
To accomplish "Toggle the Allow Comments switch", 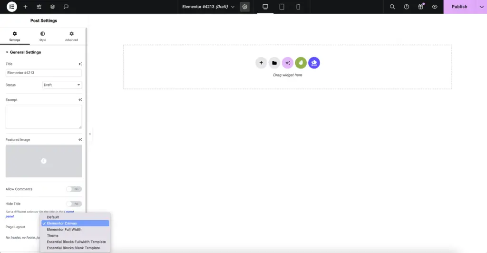I will 74,189.
